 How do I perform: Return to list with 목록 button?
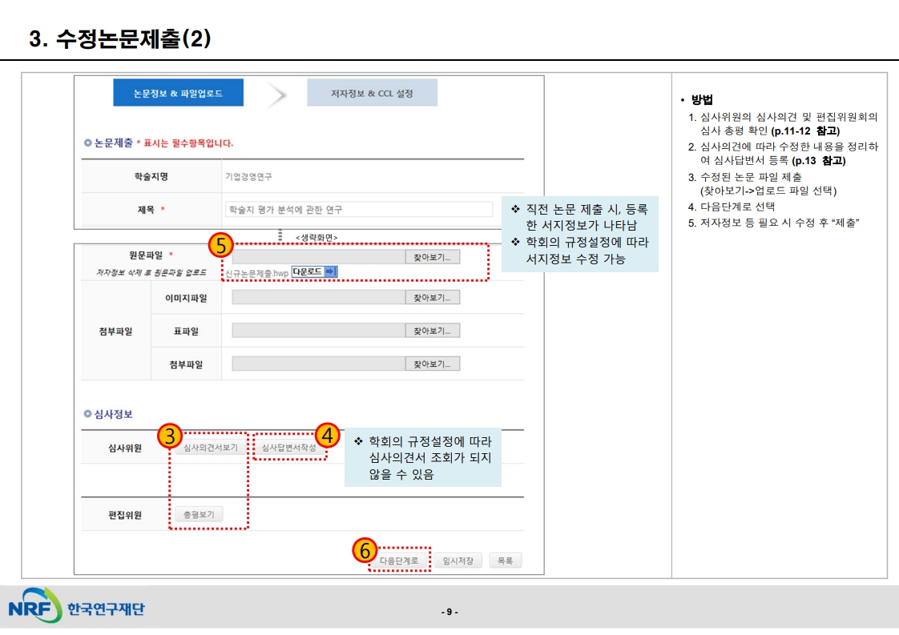coord(505,561)
